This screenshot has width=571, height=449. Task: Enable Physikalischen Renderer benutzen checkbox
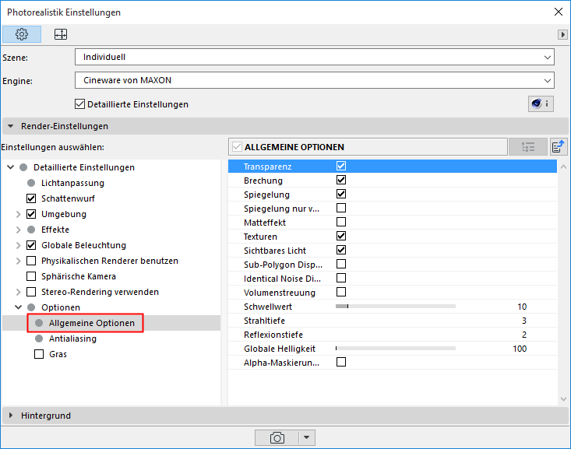pos(31,261)
